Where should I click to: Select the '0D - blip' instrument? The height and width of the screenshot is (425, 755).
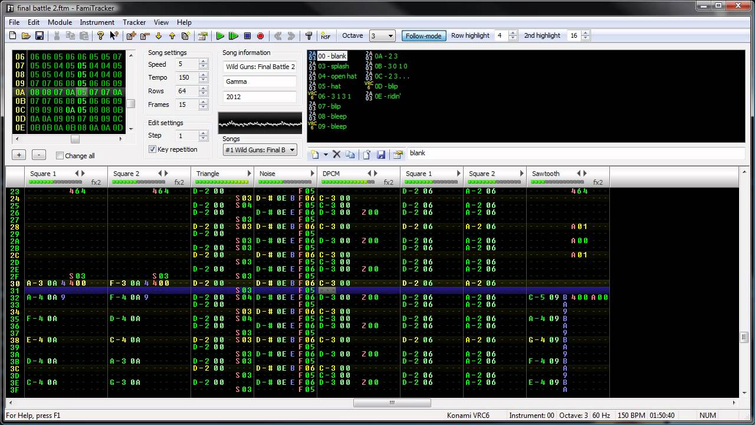(x=387, y=86)
